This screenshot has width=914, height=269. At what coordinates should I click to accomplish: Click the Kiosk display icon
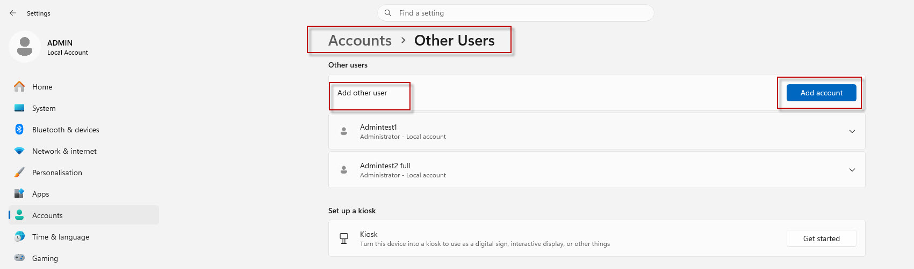tap(344, 238)
